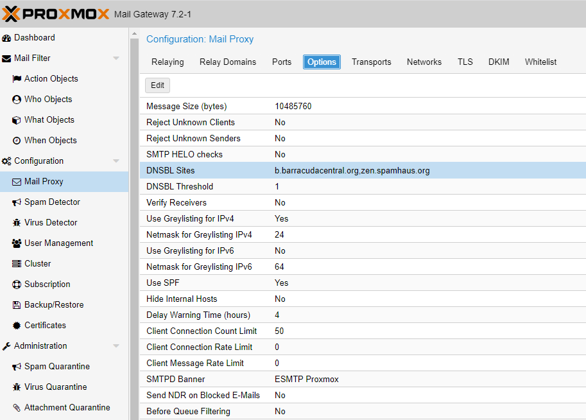This screenshot has width=586, height=420.
Task: Click the Mail Proxy envelope icon
Action: click(17, 182)
